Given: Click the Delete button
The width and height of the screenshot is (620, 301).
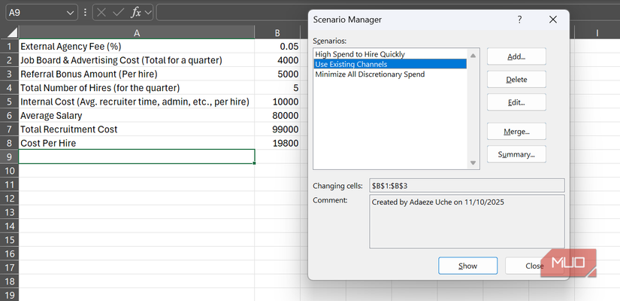Looking at the screenshot, I should (516, 80).
